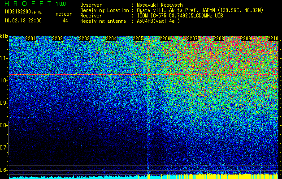The image size is (282, 179).
Task: Click the Ovserver label
Action: (91, 5)
